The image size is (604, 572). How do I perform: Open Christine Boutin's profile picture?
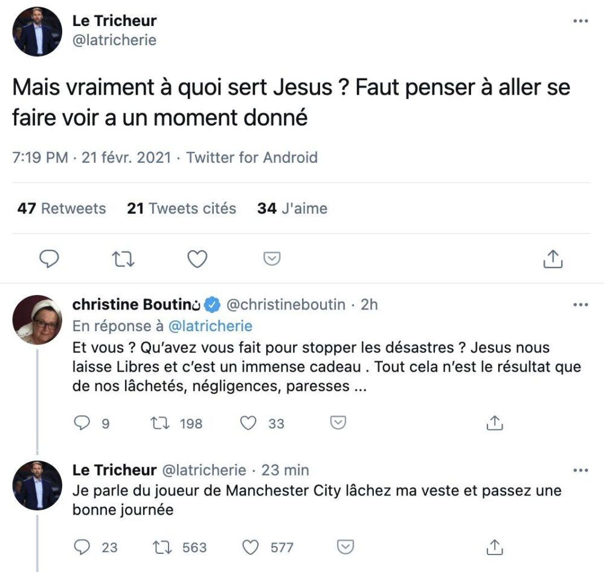[37, 320]
